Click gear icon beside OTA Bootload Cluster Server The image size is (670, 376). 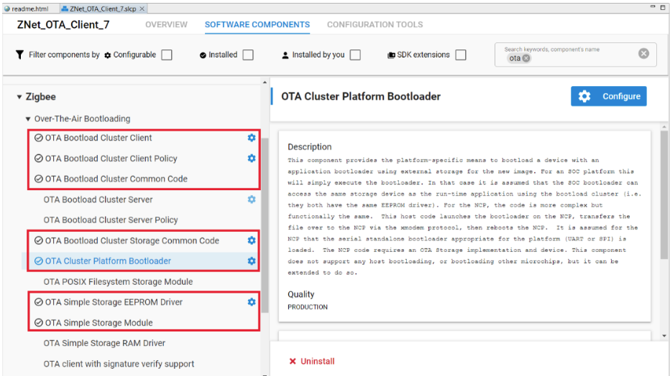tap(251, 199)
